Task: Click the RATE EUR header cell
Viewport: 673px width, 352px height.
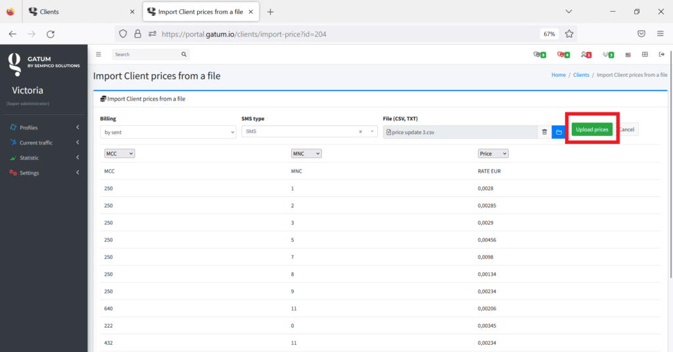Action: [489, 171]
